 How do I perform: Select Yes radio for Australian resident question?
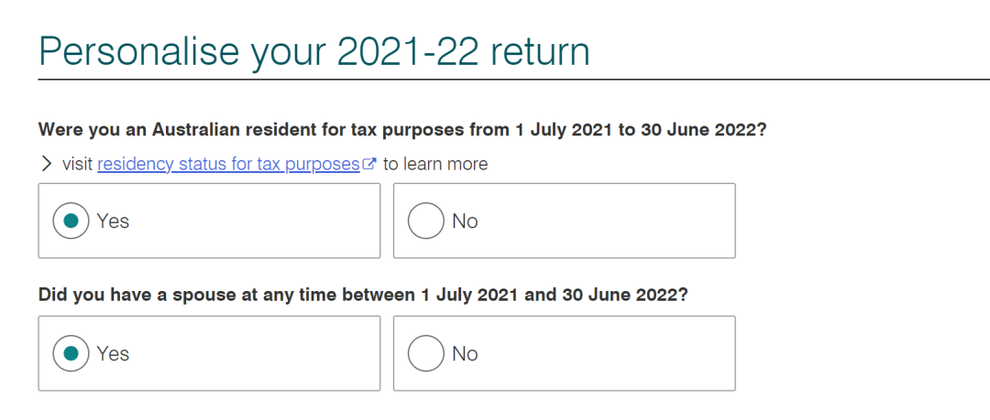(x=71, y=221)
